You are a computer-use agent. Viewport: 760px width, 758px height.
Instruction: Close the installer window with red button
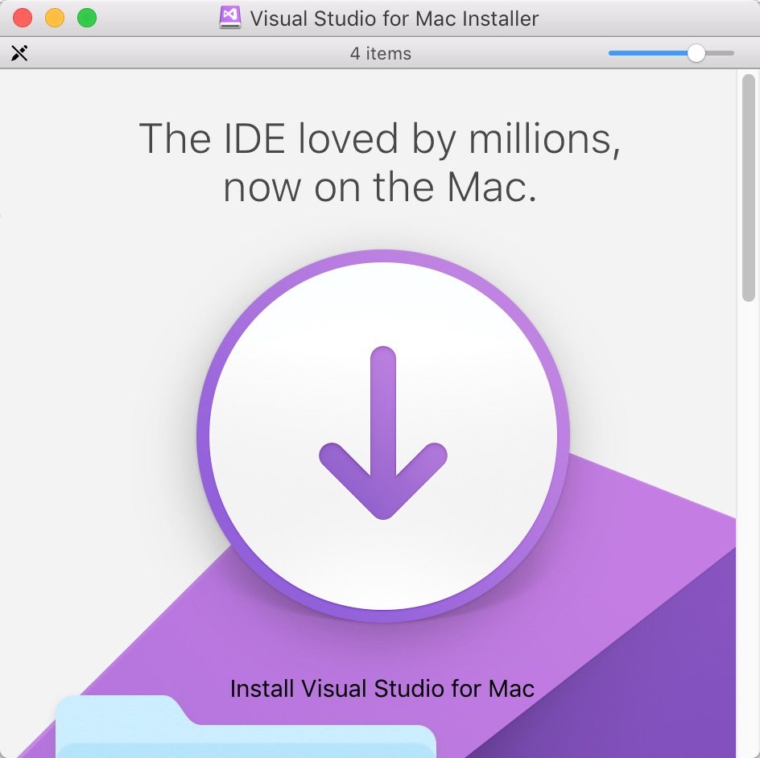pos(23,18)
